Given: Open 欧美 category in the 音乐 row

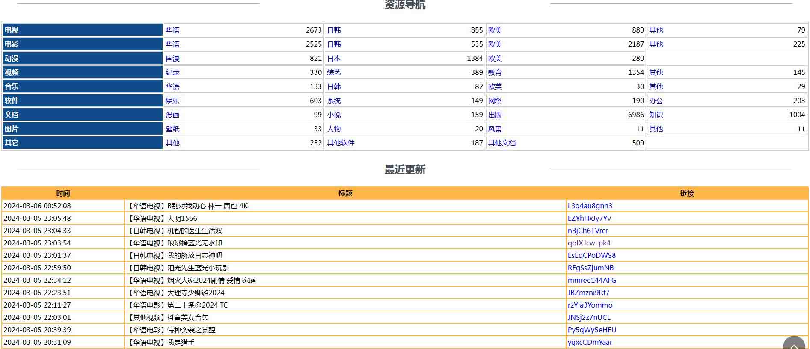Looking at the screenshot, I should coord(495,86).
